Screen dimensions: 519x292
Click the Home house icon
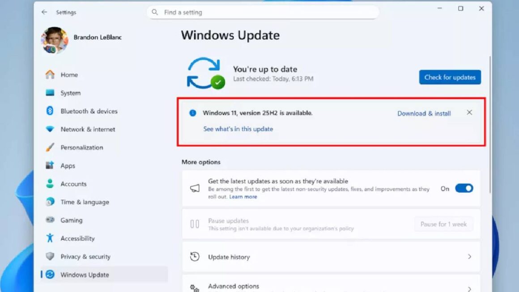pyautogui.click(x=50, y=74)
